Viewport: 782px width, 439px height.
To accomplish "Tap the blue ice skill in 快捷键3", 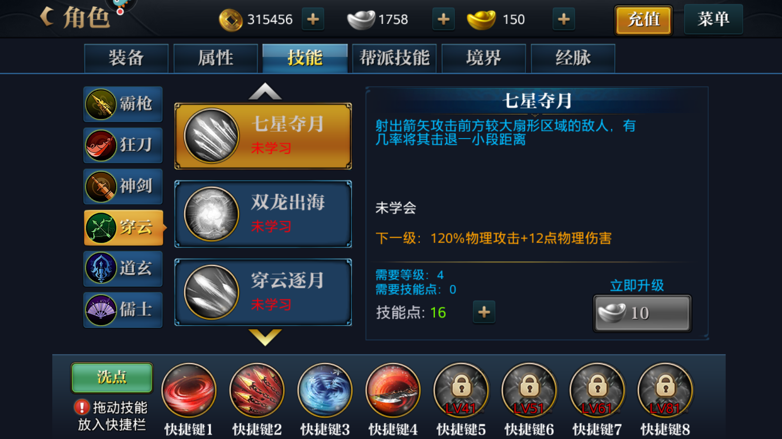I will click(325, 390).
